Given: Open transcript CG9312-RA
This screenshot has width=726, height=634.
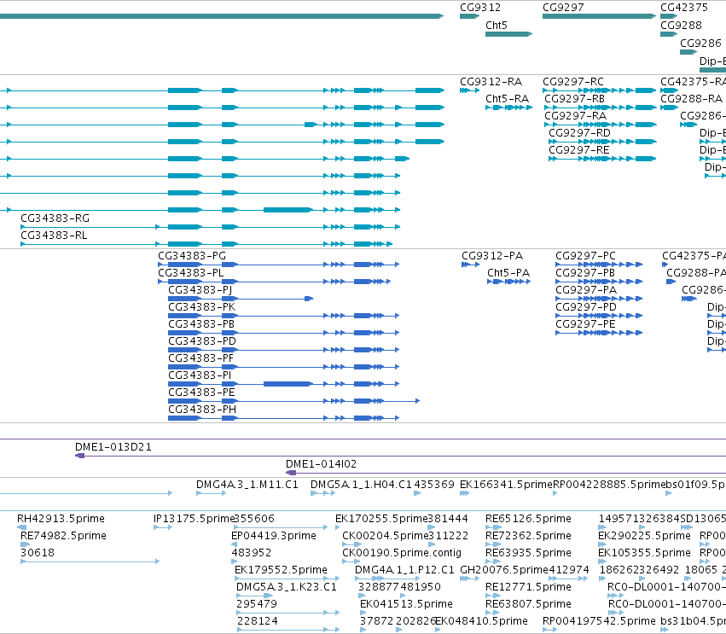Looking at the screenshot, I should pyautogui.click(x=469, y=90).
